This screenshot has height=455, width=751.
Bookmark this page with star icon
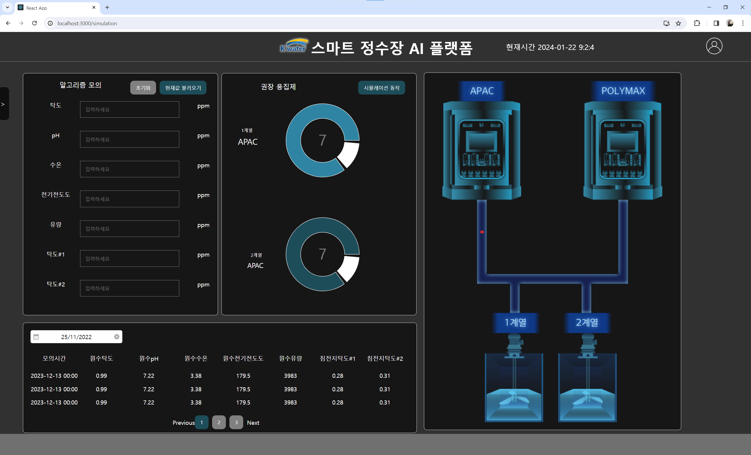click(679, 23)
